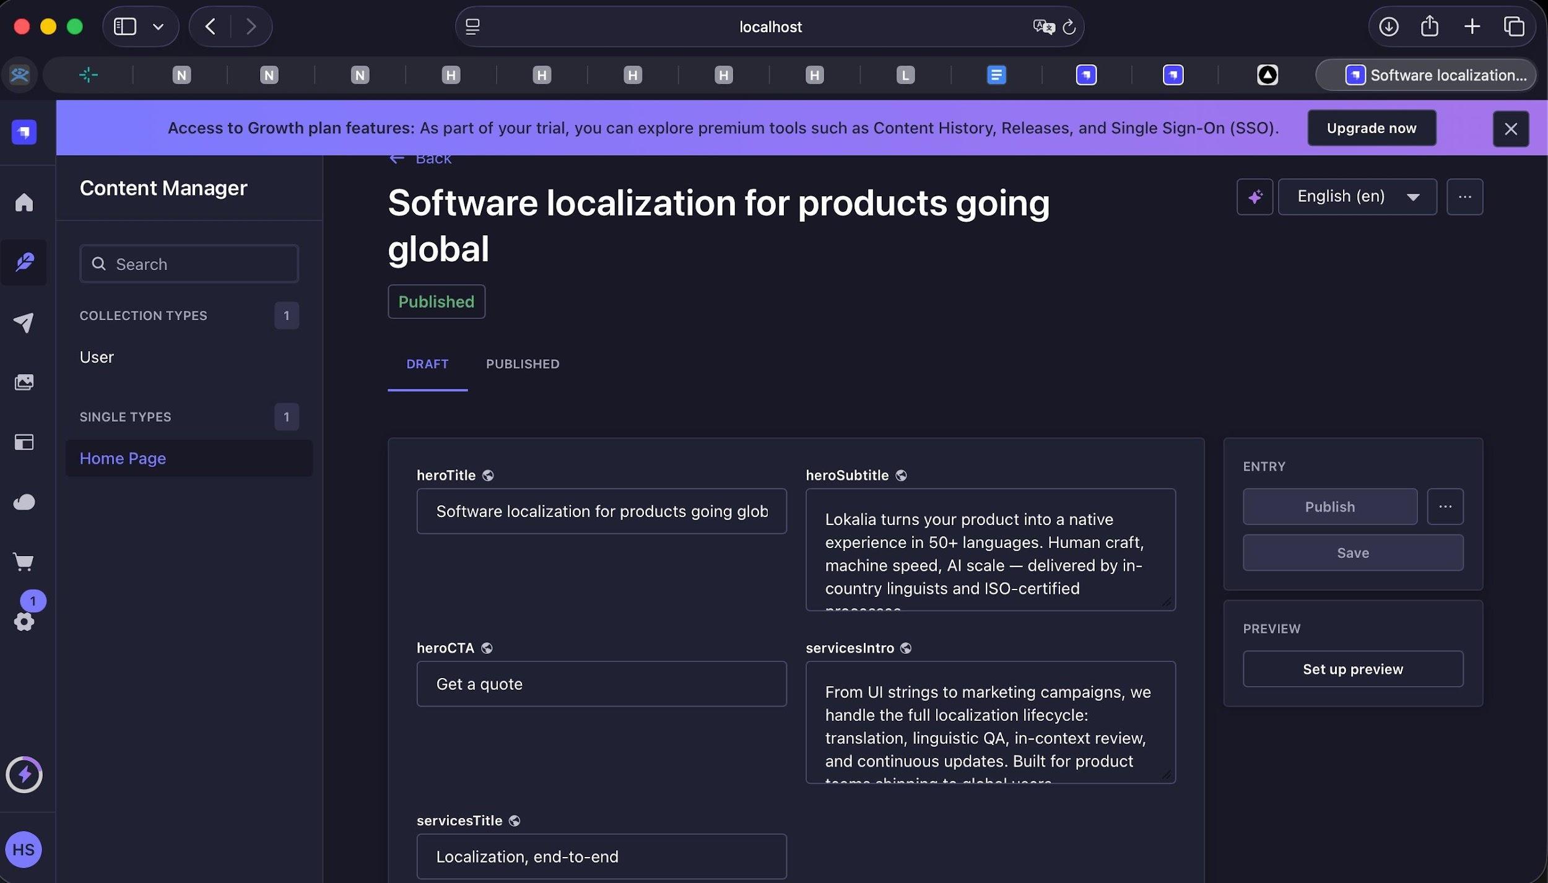Click the browser translate icon in address bar
The image size is (1548, 883).
[x=1043, y=27]
